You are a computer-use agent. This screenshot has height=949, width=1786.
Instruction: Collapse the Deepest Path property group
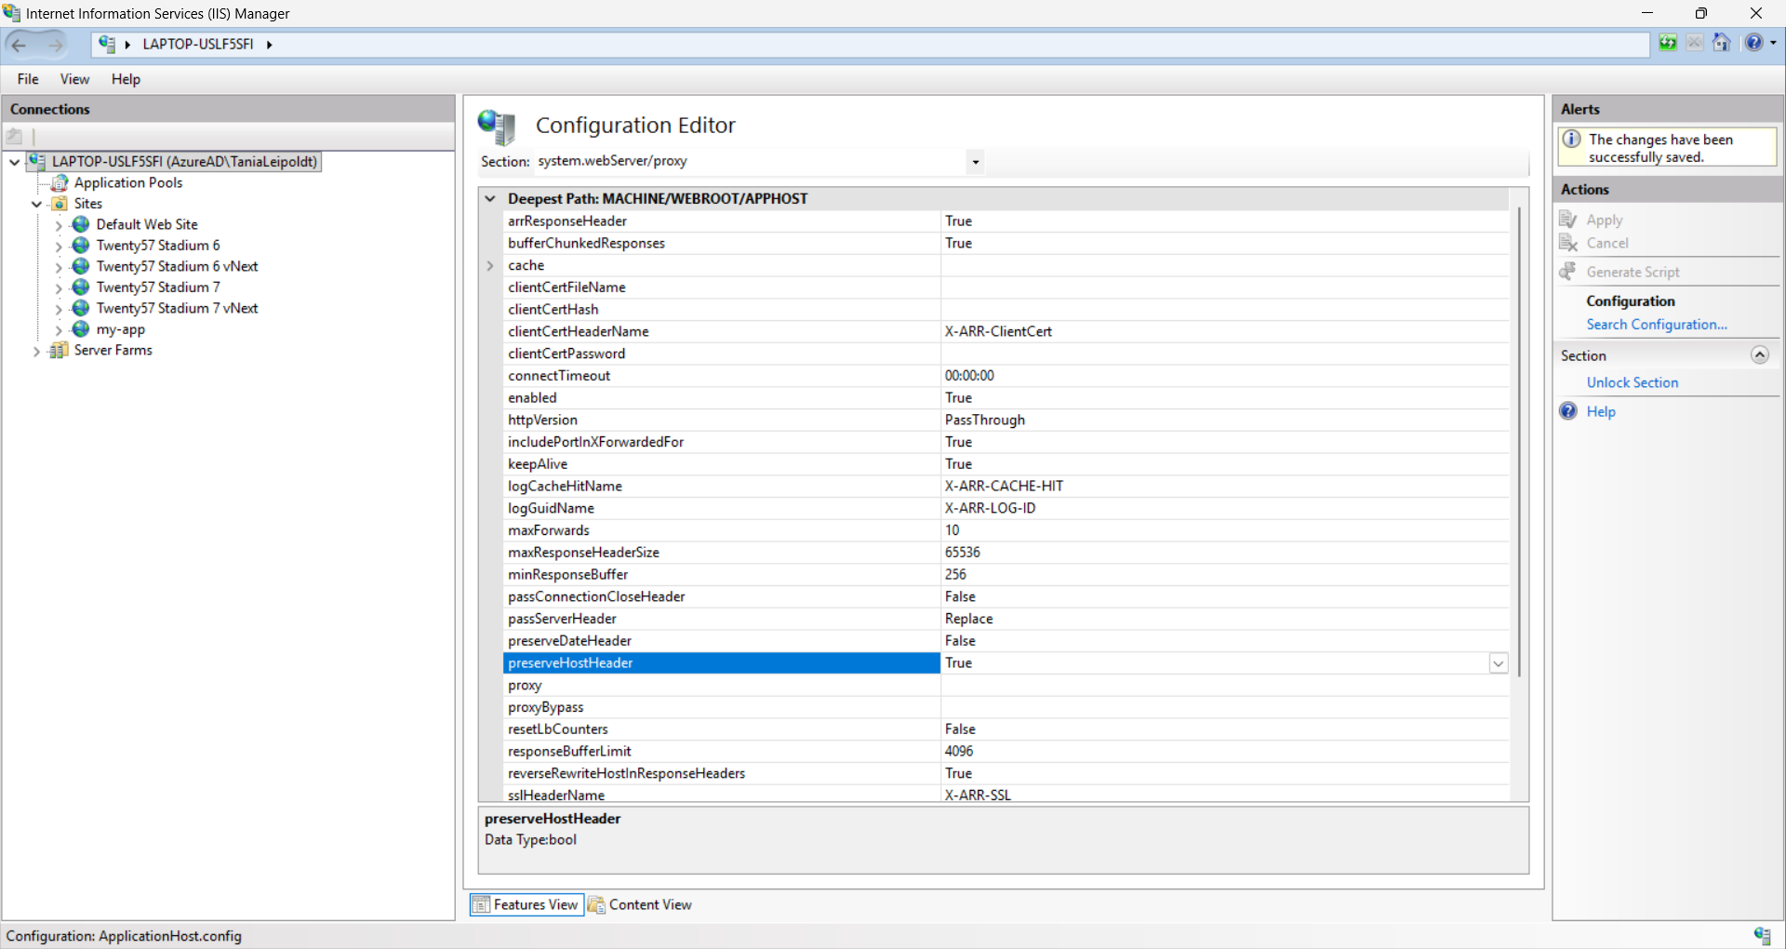[x=490, y=198]
